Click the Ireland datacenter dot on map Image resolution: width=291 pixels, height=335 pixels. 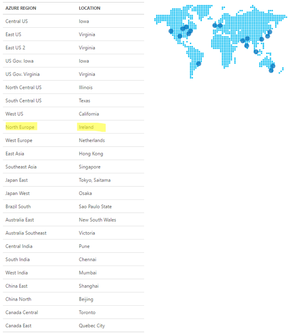coord(215,26)
